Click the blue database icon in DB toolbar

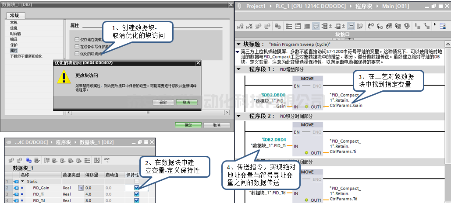click(x=29, y=160)
